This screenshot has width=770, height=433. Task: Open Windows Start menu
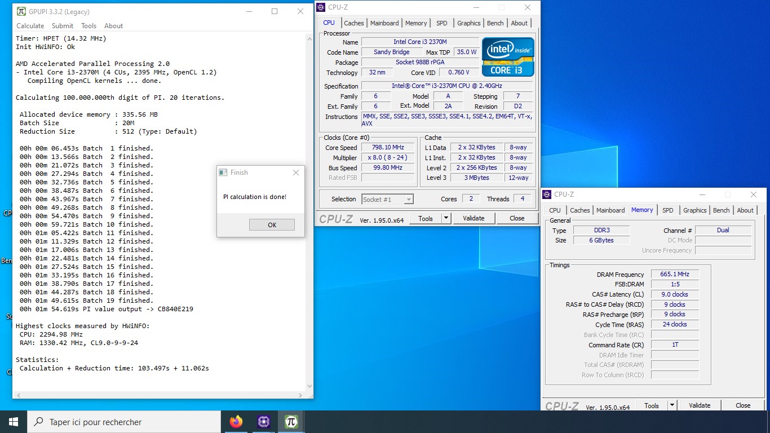click(14, 422)
